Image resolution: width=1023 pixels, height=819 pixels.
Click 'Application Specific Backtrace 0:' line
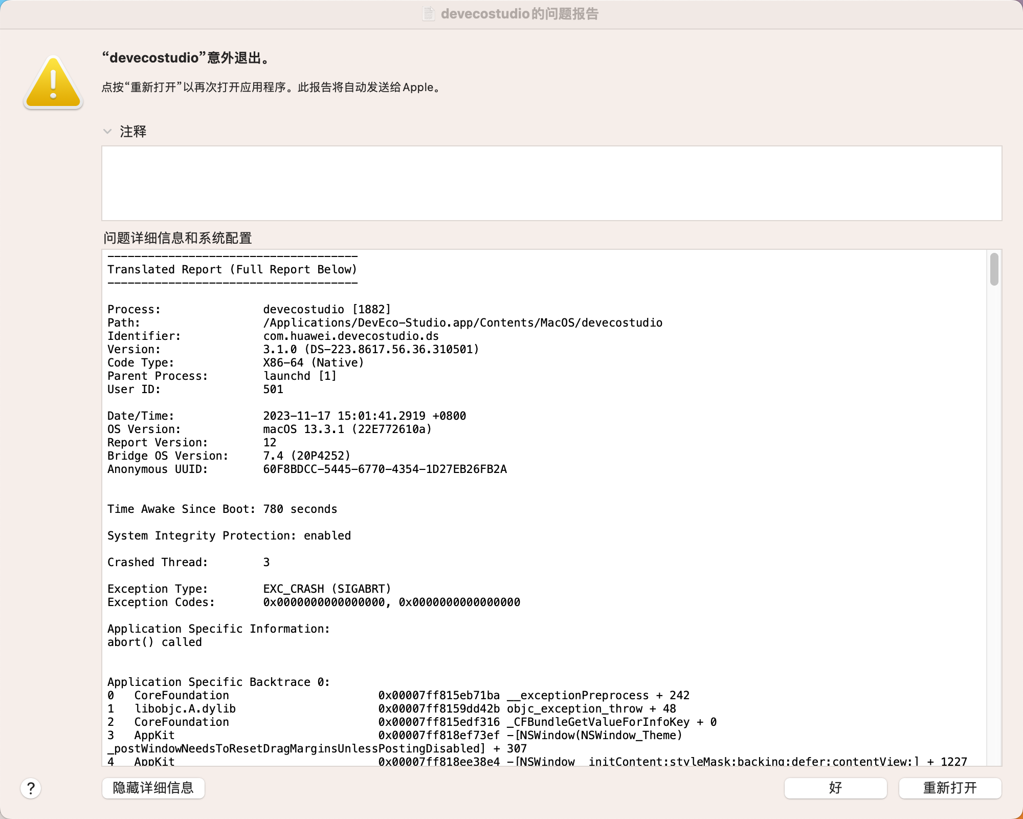pos(219,682)
